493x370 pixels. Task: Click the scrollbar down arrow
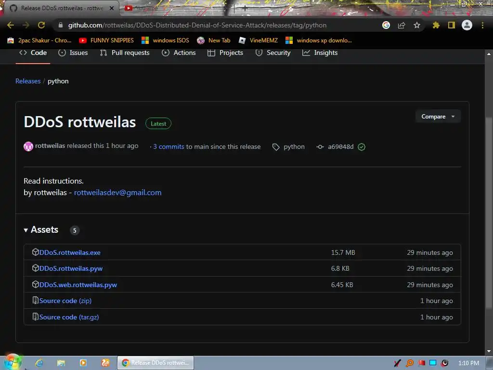(x=489, y=351)
